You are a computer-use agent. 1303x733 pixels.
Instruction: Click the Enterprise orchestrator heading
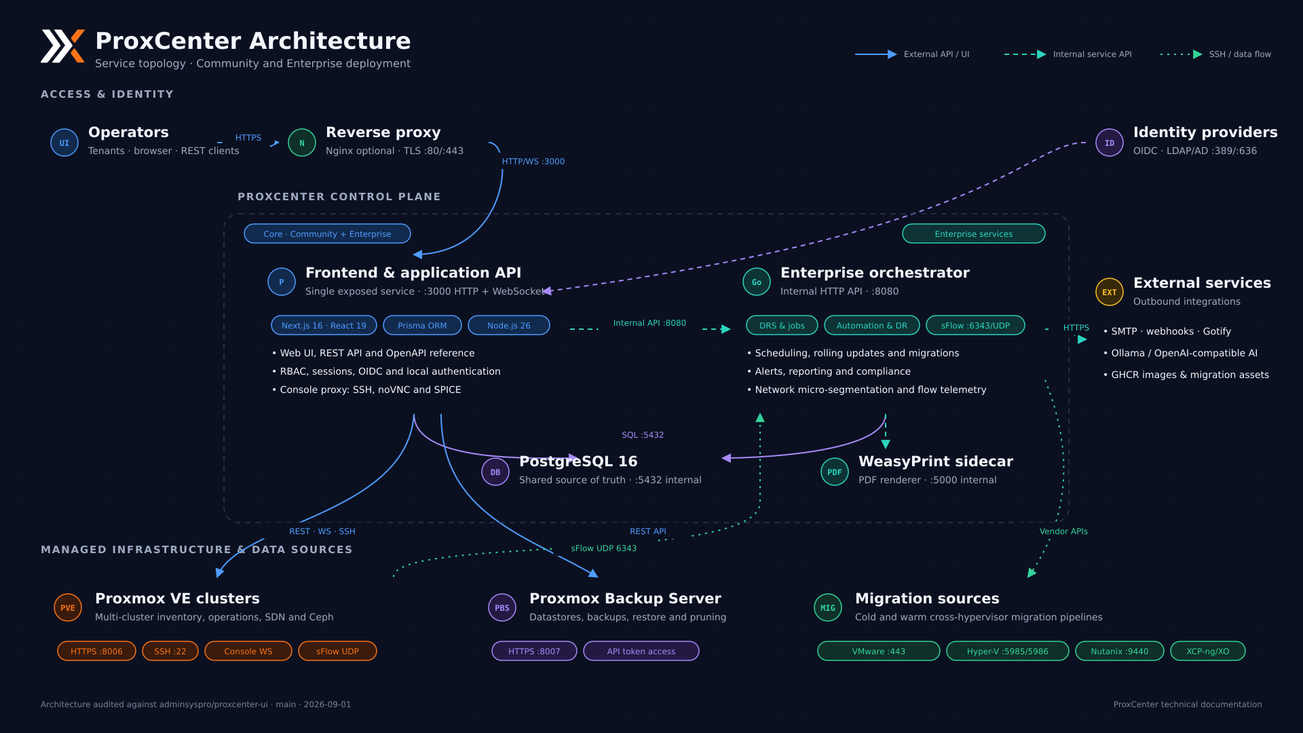[x=875, y=273]
